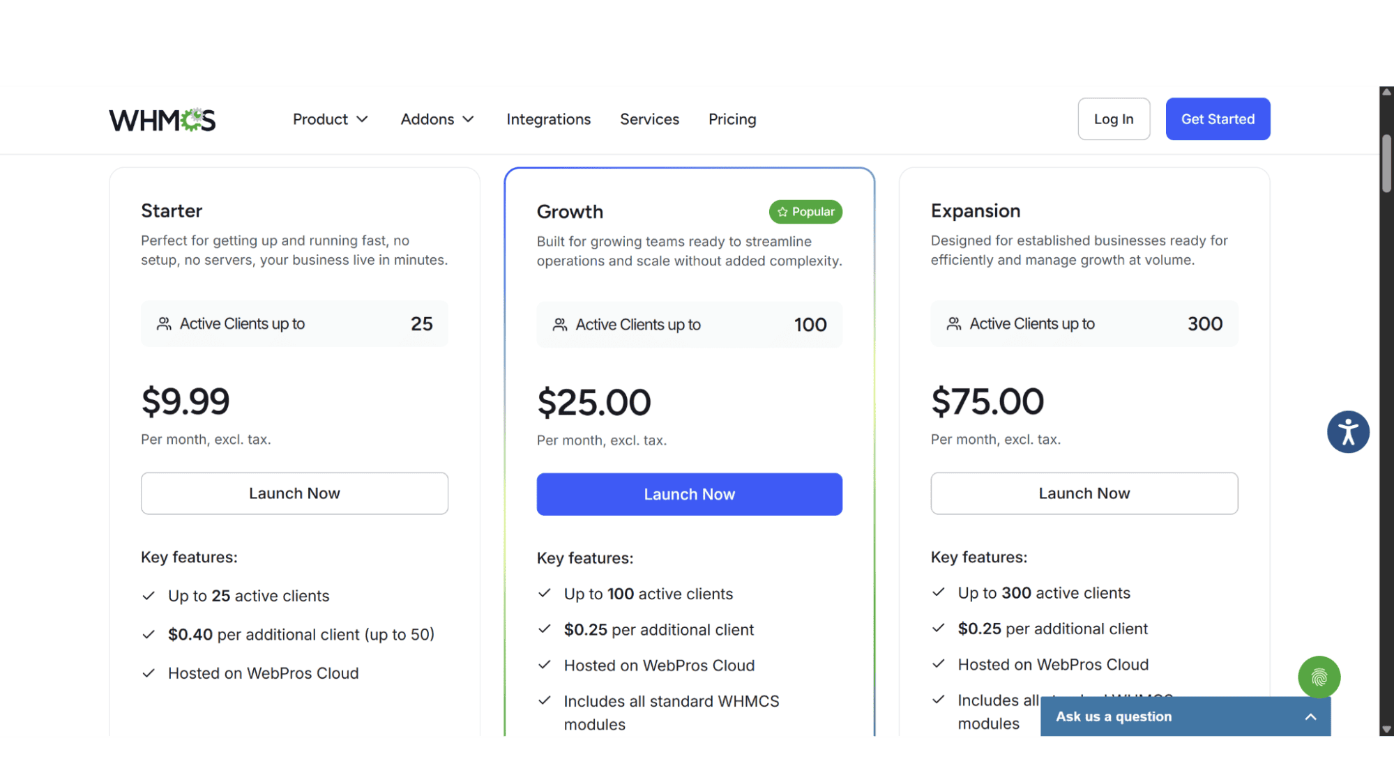Click the Expansion plan heading
The height and width of the screenshot is (784, 1394).
[x=976, y=210]
